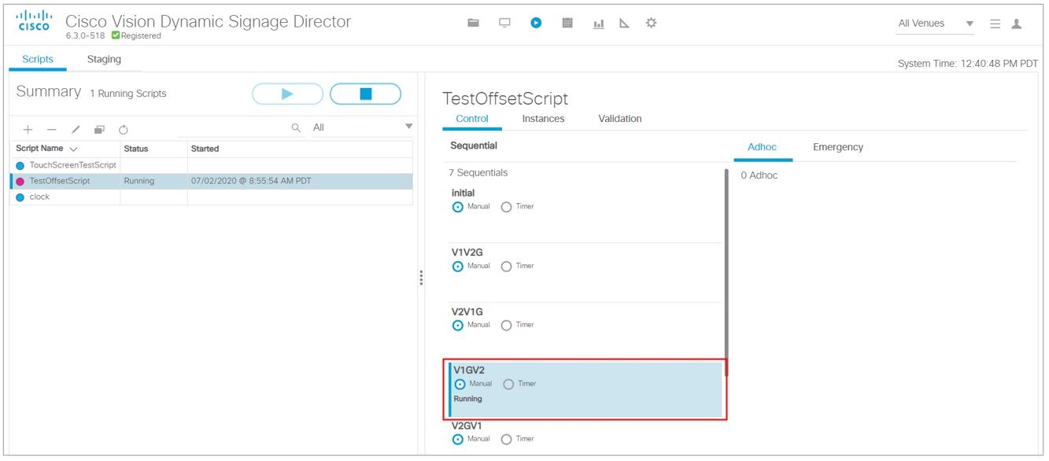The height and width of the screenshot is (461, 1049).
Task: Open the gear settings icon
Action: coord(651,24)
